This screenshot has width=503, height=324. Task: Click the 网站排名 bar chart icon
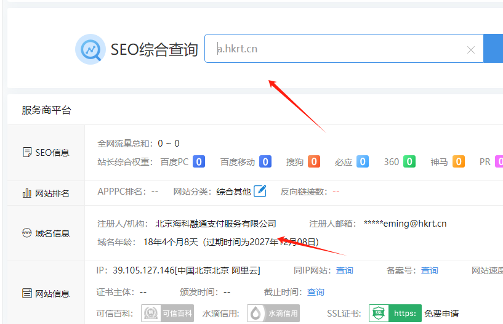27,193
